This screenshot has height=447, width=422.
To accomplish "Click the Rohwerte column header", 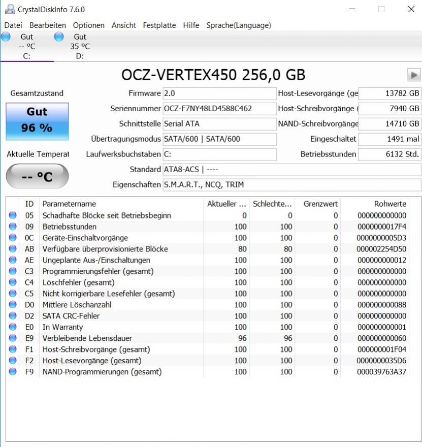I will pyautogui.click(x=375, y=204).
